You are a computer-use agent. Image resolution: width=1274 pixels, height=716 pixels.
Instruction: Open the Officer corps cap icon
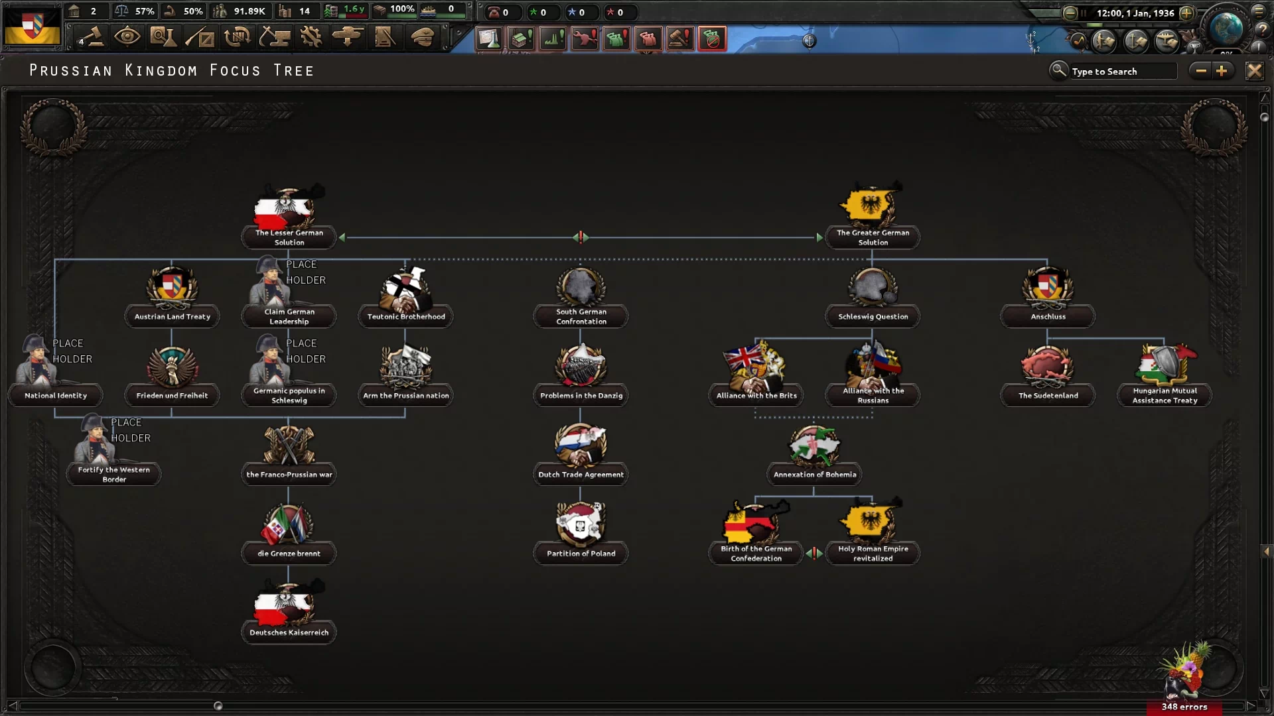422,37
